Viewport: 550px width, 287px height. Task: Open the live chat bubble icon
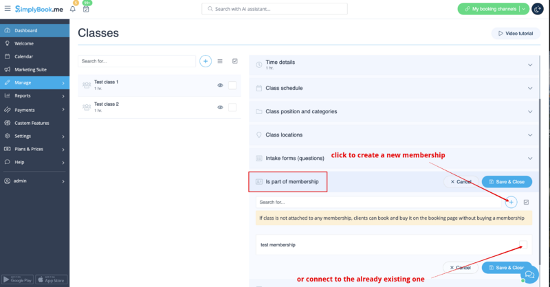[x=529, y=275]
